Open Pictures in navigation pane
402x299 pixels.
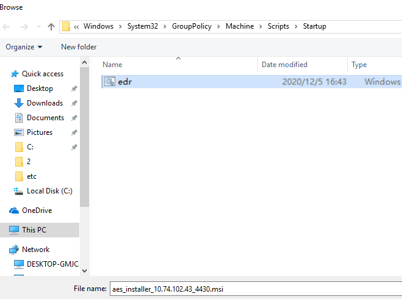click(x=40, y=132)
